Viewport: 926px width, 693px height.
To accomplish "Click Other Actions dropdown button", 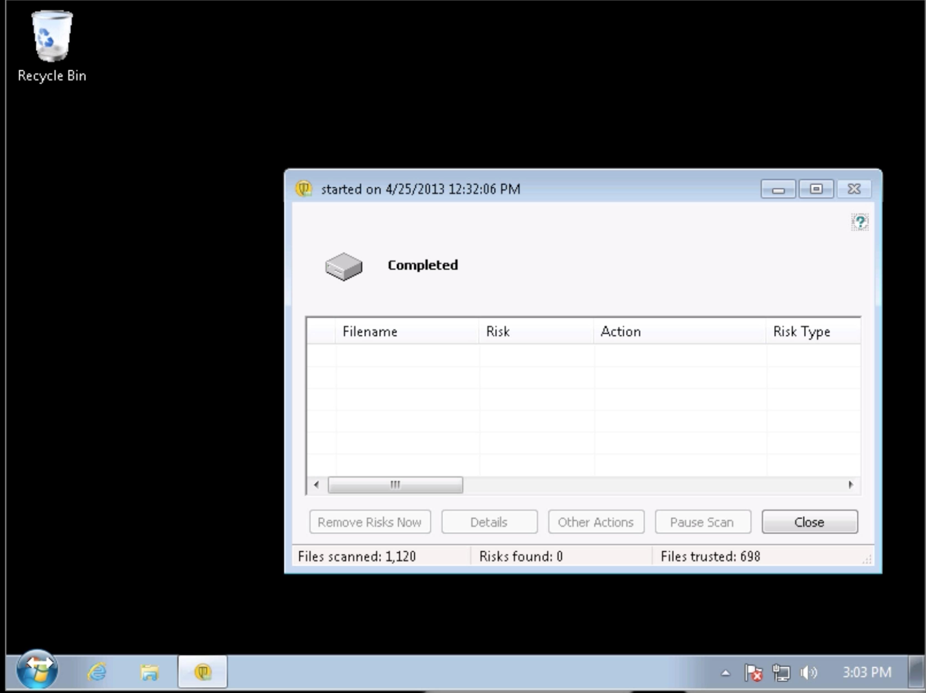I will coord(596,522).
